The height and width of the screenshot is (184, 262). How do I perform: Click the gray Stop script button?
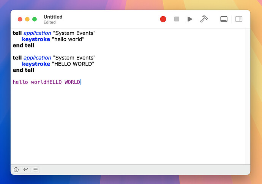[x=177, y=19]
